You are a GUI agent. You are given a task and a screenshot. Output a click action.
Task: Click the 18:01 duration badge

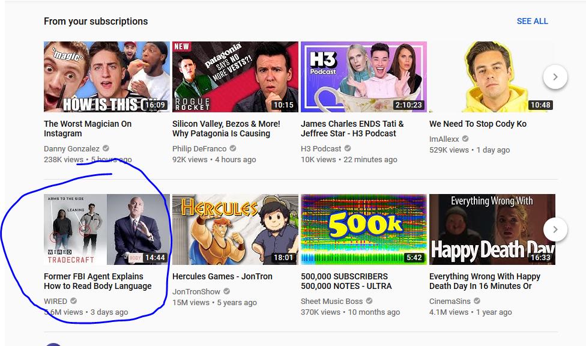[283, 257]
